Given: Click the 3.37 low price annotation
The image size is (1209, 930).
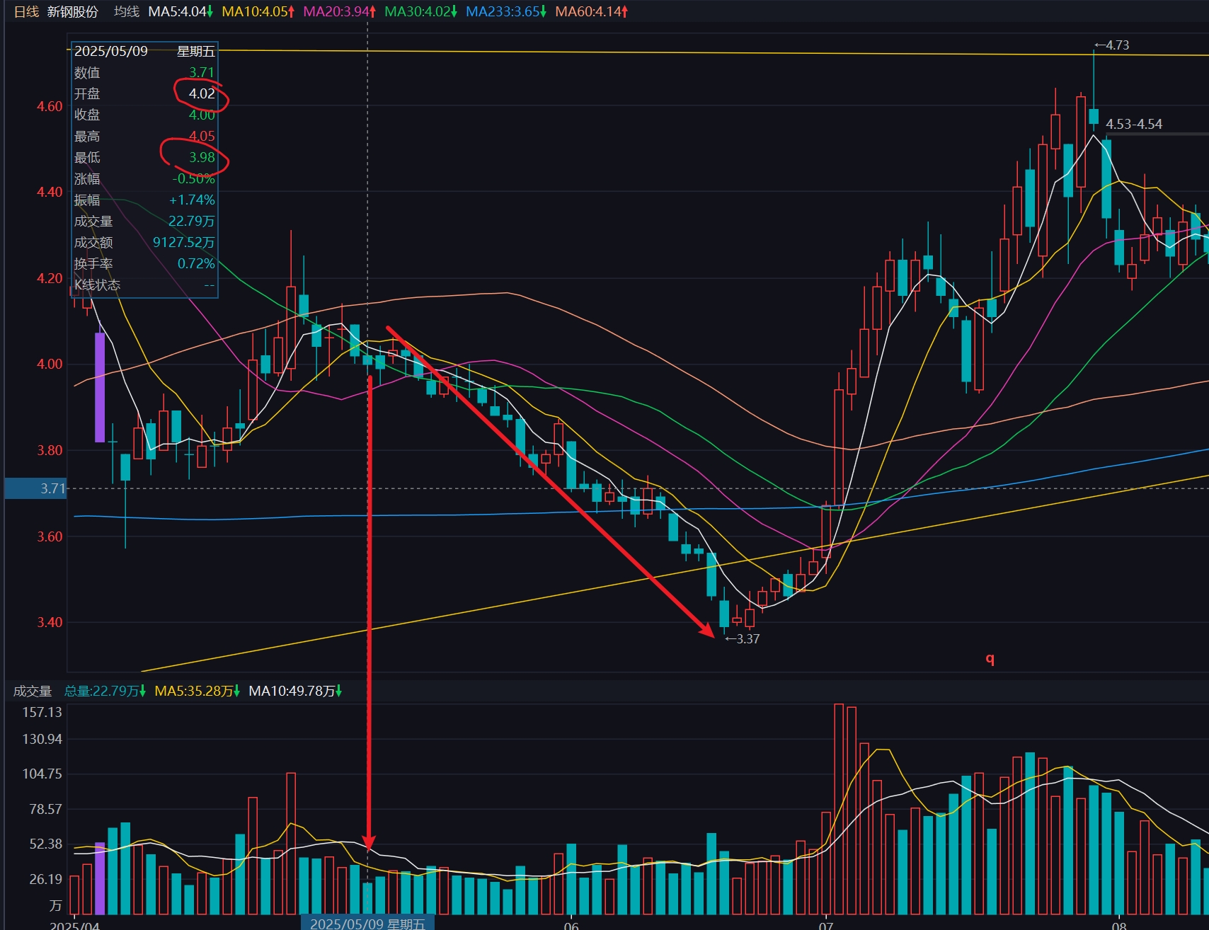Looking at the screenshot, I should pyautogui.click(x=742, y=638).
